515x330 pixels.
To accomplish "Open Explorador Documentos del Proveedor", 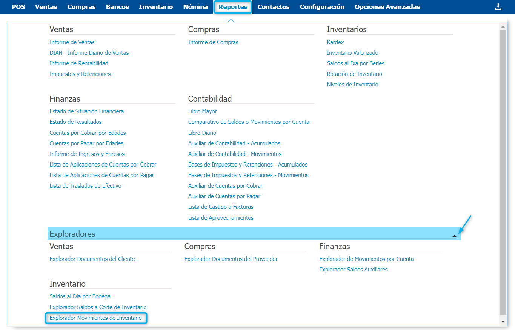I will (231, 259).
